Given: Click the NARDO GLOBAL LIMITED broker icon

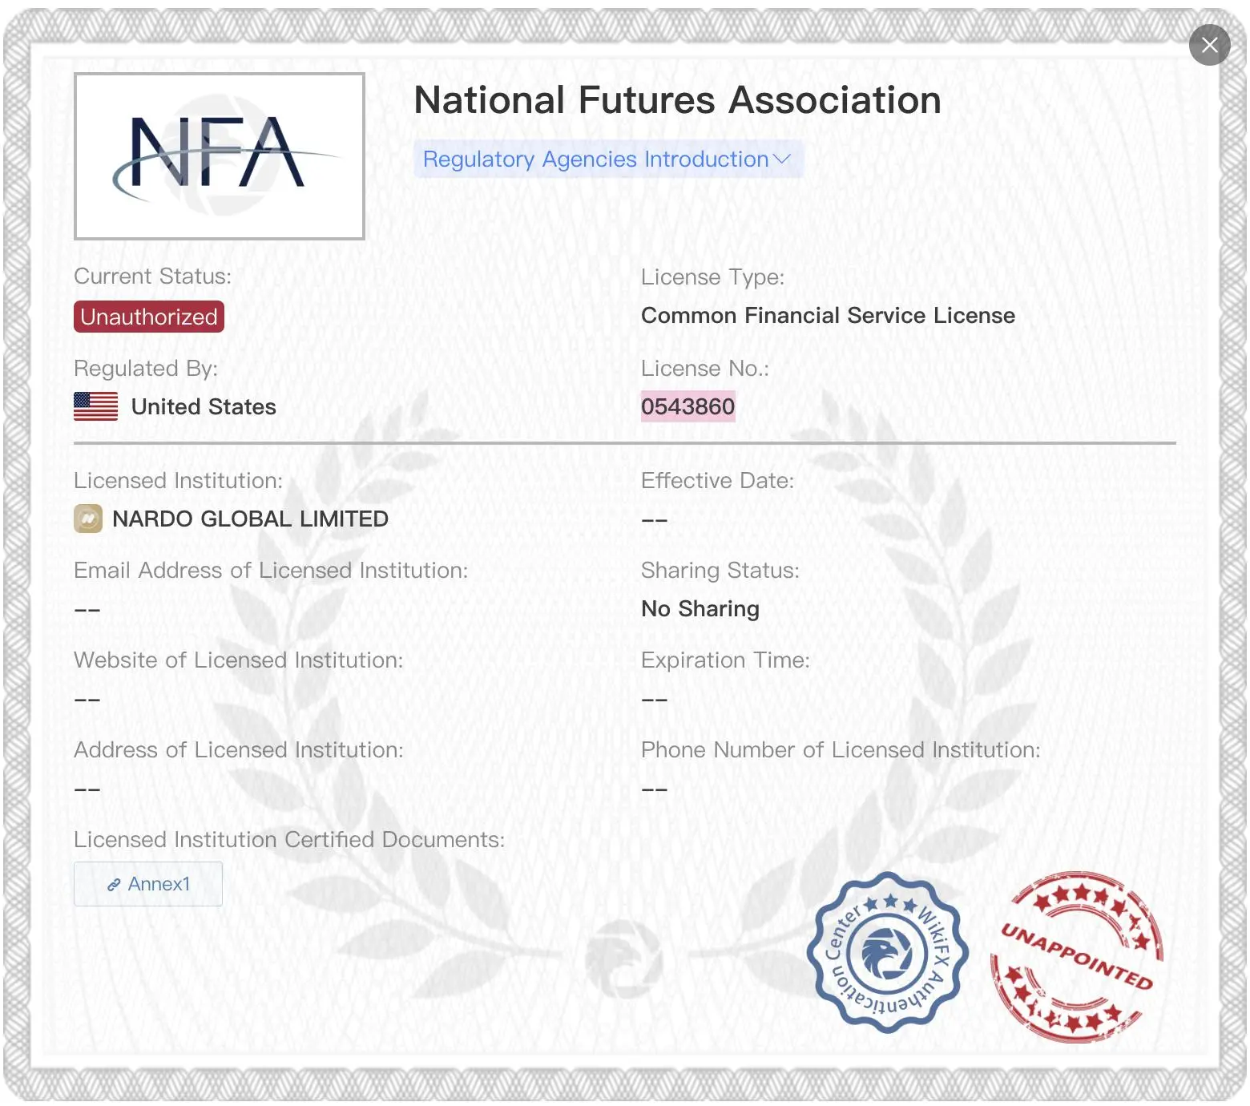Looking at the screenshot, I should tap(88, 519).
